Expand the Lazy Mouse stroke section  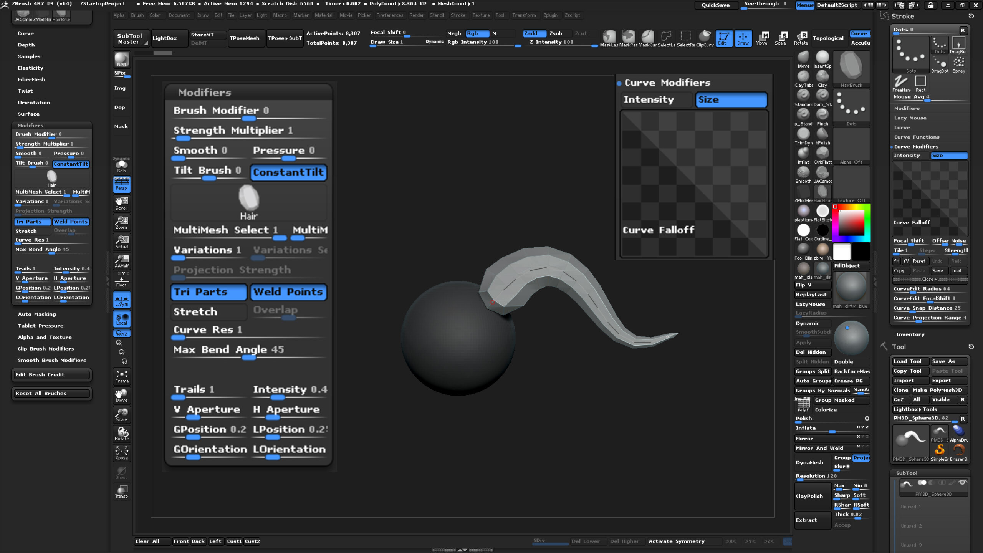[x=910, y=118]
